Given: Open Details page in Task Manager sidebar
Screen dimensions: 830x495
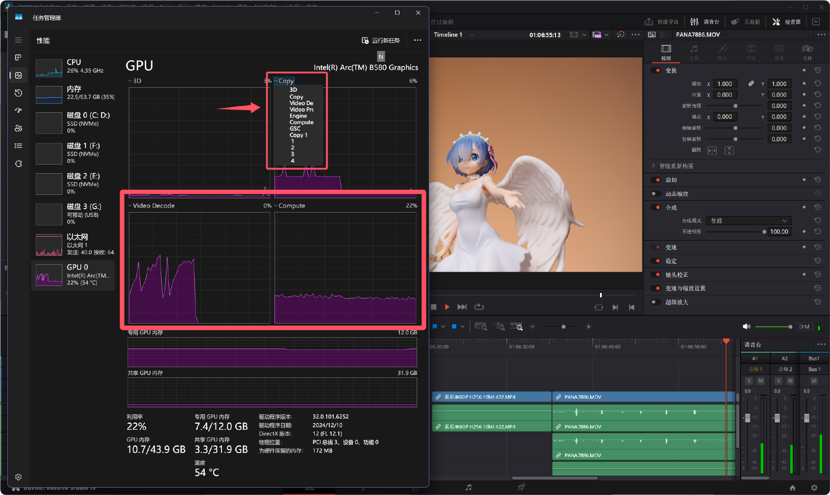Looking at the screenshot, I should 18,146.
